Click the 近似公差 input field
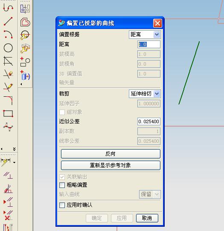Image resolution: width=224 pixels, height=231 pixels. tap(149, 121)
